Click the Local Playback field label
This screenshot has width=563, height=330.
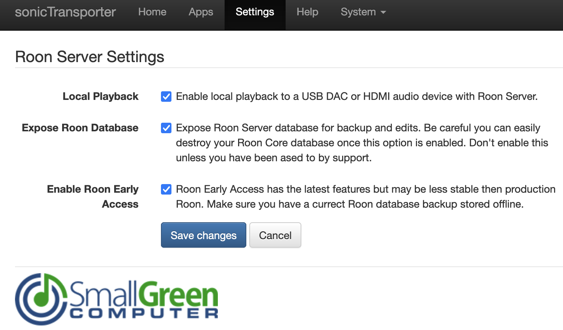point(101,97)
